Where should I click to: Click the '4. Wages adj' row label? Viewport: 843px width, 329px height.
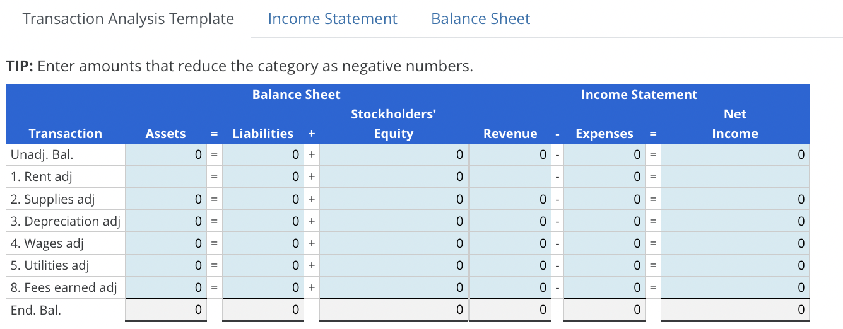click(x=47, y=243)
